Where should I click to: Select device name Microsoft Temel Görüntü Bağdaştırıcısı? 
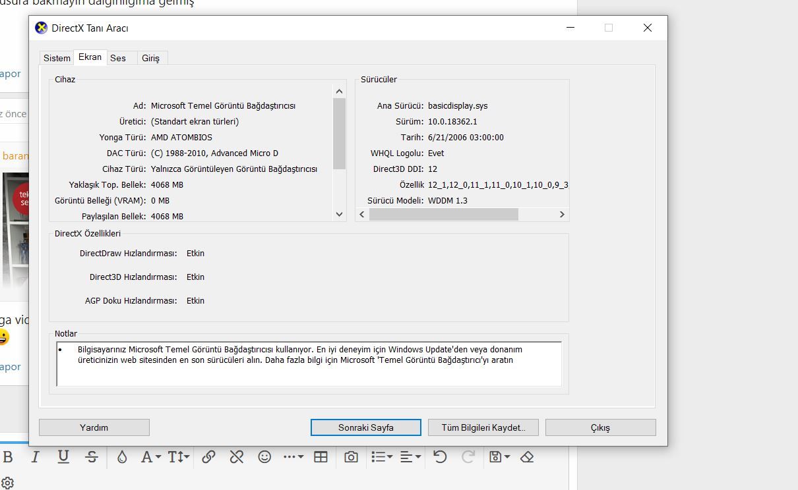(223, 105)
